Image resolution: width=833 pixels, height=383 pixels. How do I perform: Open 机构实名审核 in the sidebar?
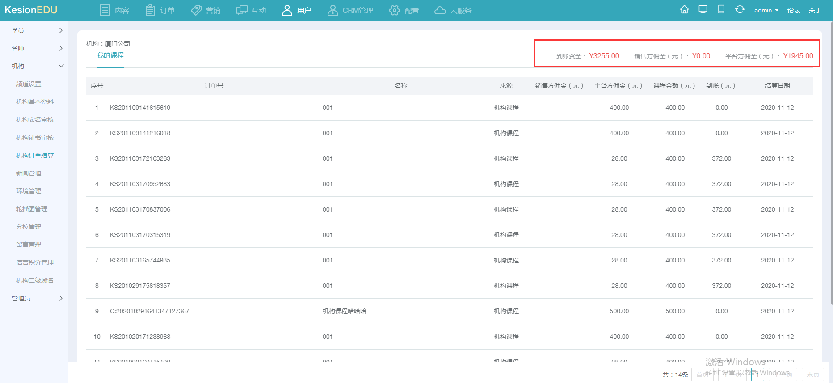(x=35, y=120)
